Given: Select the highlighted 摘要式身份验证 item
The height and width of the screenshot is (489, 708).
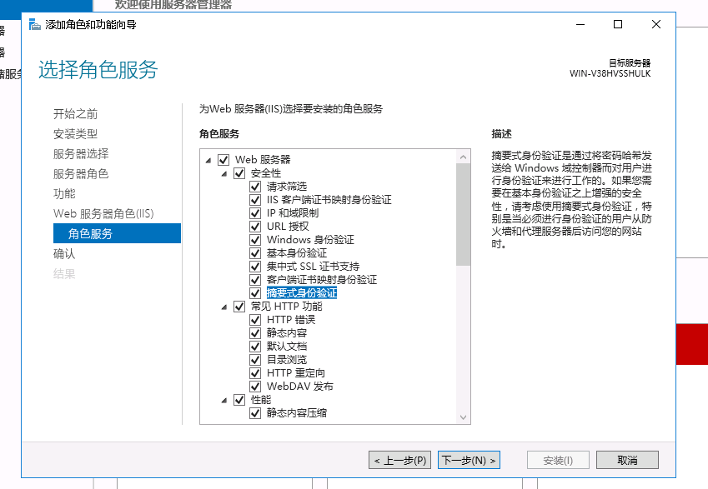Looking at the screenshot, I should coord(302,293).
